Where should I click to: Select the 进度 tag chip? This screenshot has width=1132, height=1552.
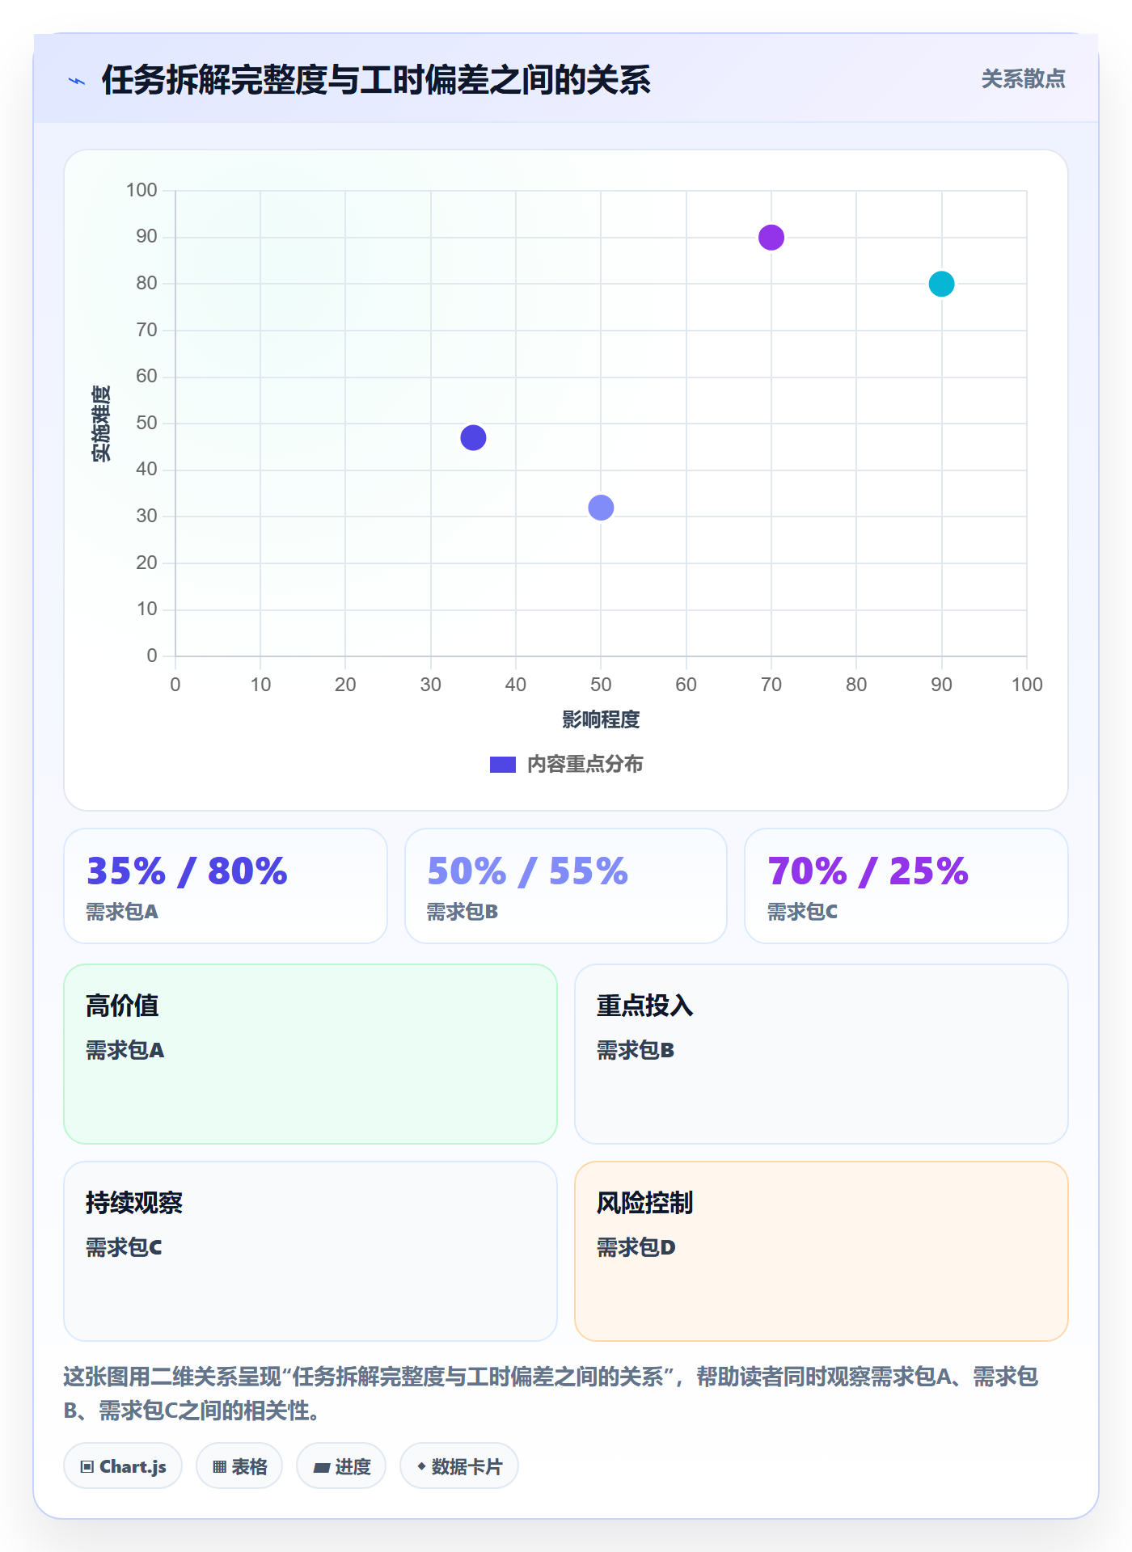(x=341, y=1466)
